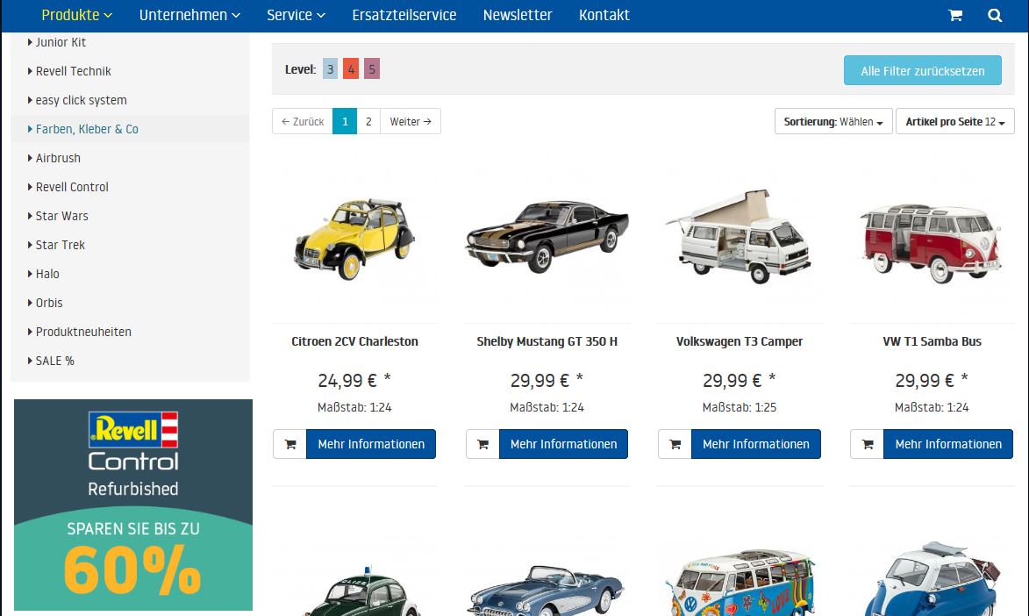Toggle the Level 4 filter

tap(351, 69)
